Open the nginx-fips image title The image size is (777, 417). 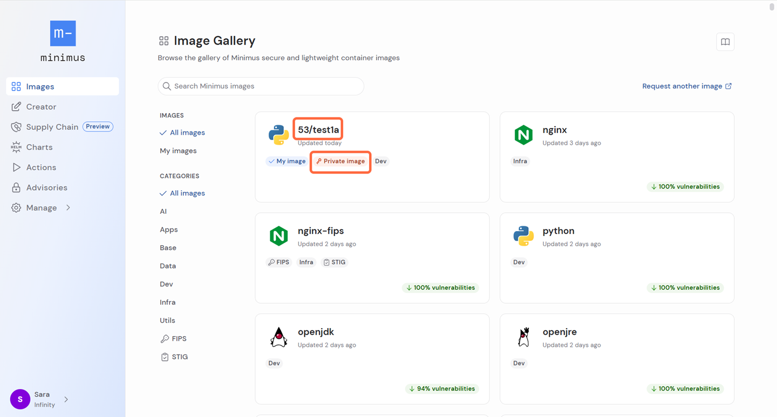[321, 231]
